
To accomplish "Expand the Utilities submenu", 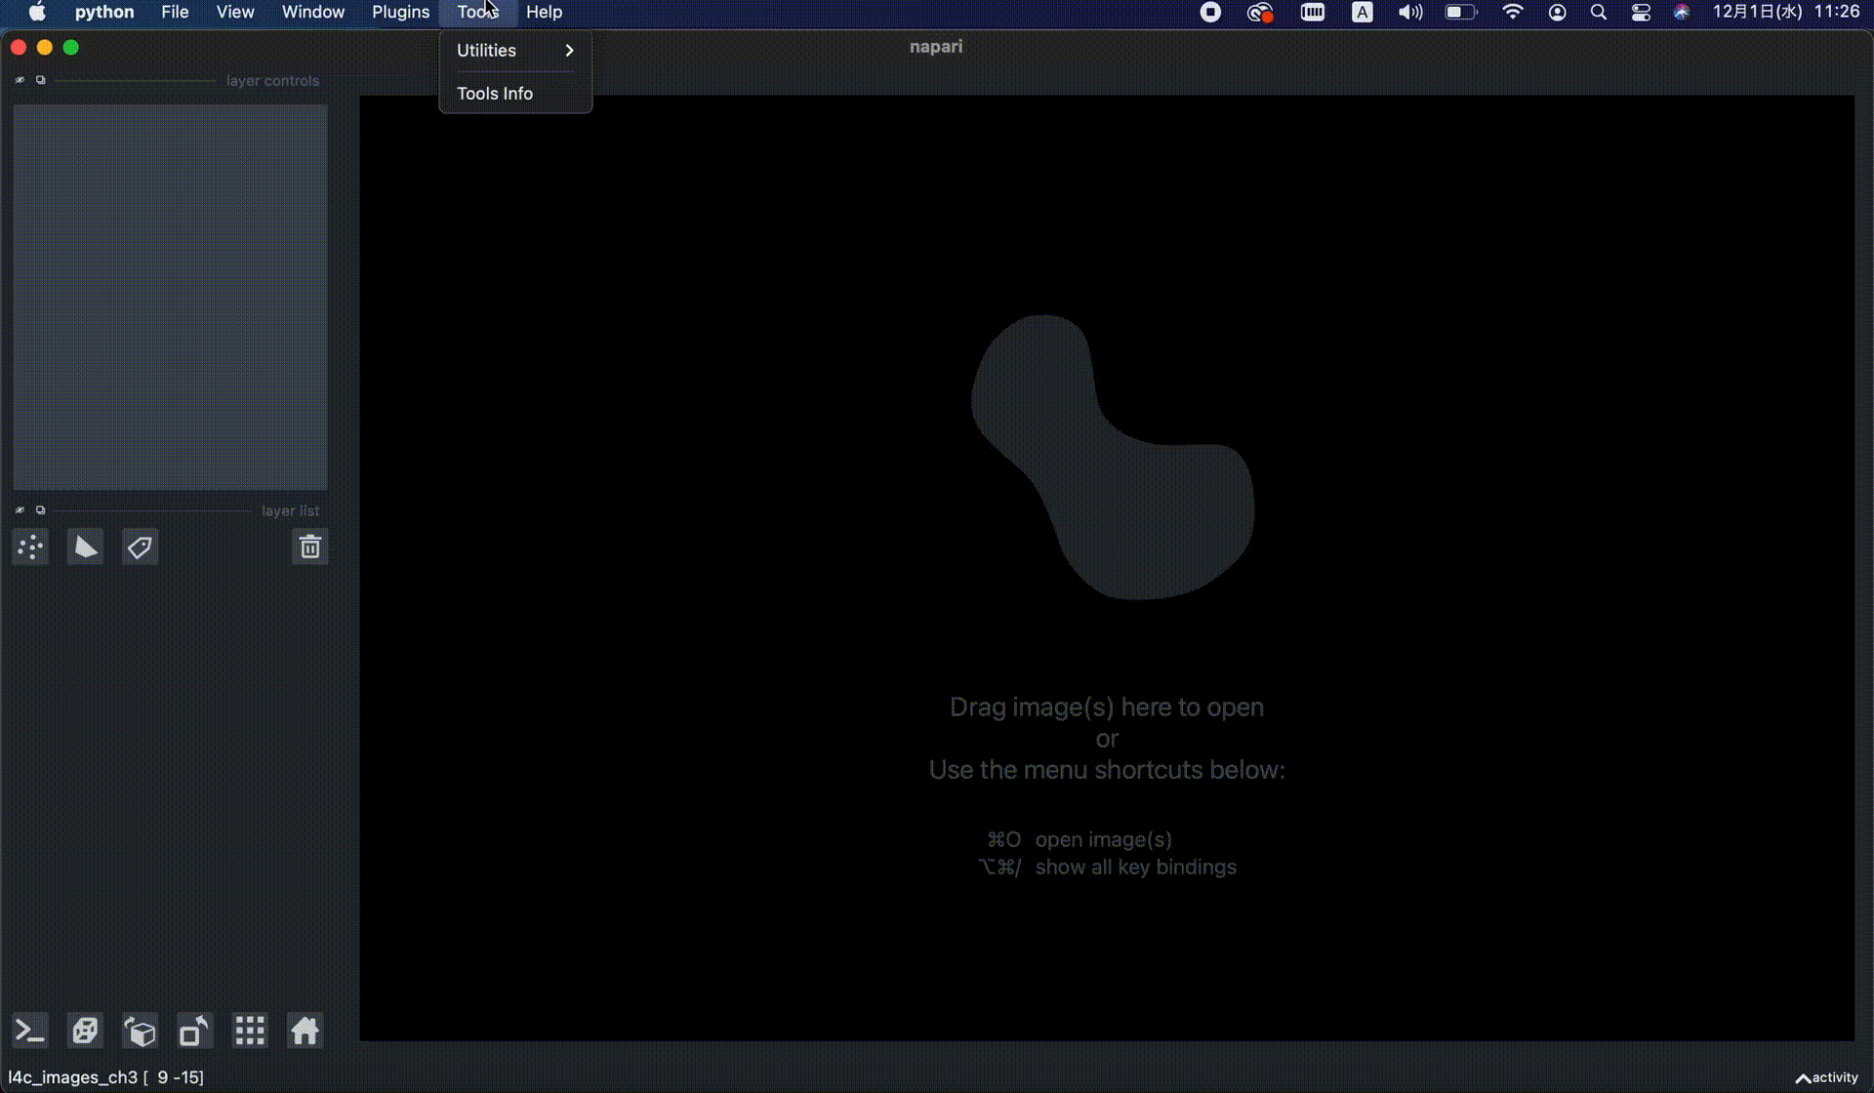I will coord(514,51).
